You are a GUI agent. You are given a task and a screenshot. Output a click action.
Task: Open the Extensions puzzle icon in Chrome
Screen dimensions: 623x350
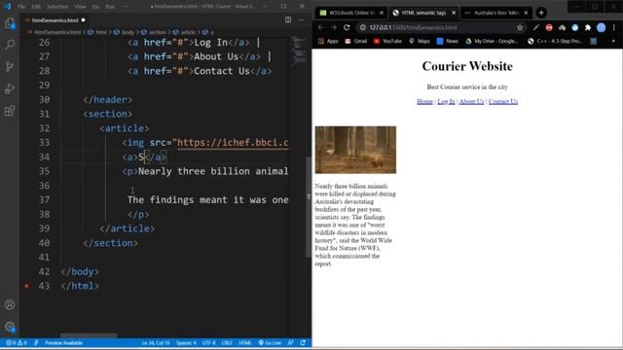point(588,27)
